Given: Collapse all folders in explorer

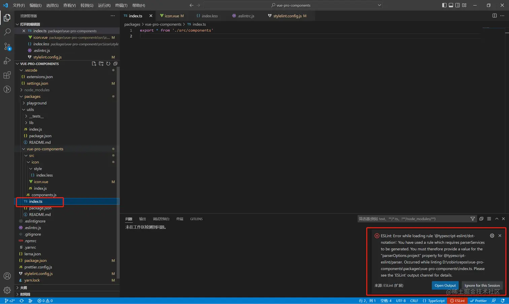Looking at the screenshot, I should (x=115, y=64).
